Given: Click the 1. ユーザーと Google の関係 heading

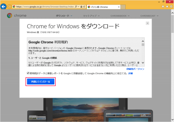Looking at the screenshot, I should tap(43, 58).
